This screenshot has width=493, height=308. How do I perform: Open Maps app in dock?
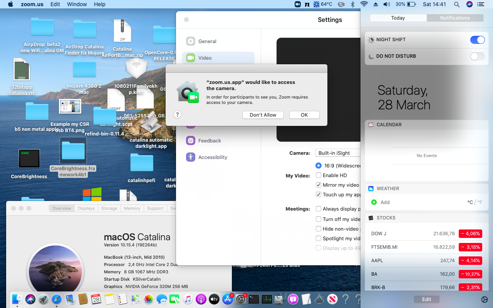135,299
